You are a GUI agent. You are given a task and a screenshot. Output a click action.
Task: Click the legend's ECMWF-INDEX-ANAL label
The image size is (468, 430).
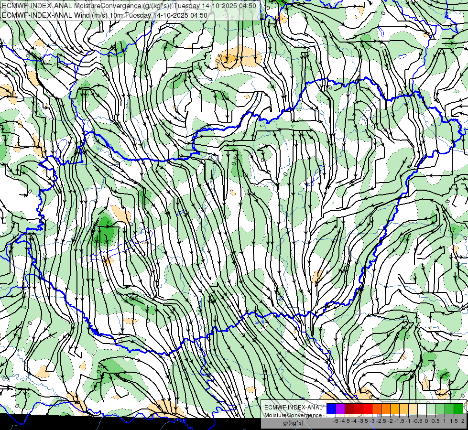293,408
